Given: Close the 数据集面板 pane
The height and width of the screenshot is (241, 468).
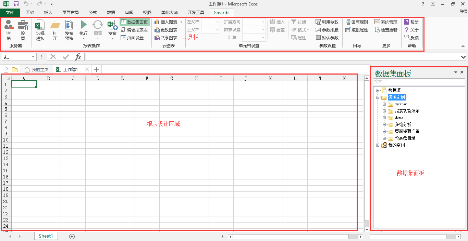Looking at the screenshot, I should coord(462,72).
